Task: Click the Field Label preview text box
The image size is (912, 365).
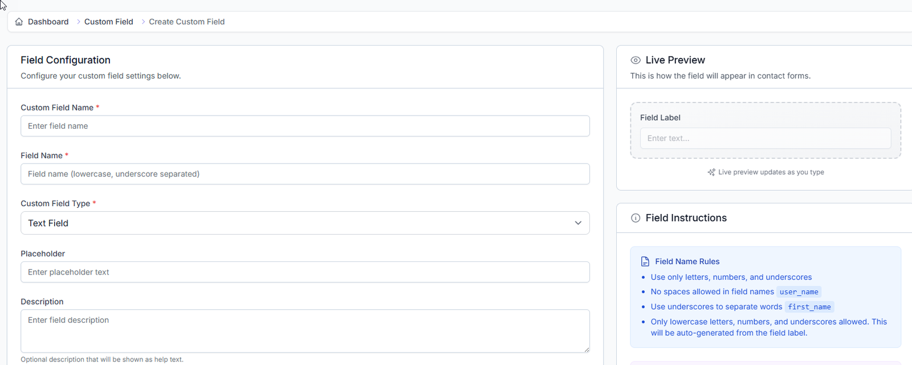Action: (x=765, y=138)
